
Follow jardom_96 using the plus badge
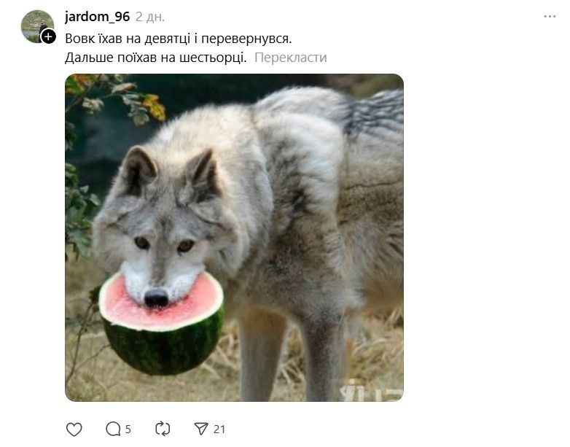pyautogui.click(x=48, y=36)
